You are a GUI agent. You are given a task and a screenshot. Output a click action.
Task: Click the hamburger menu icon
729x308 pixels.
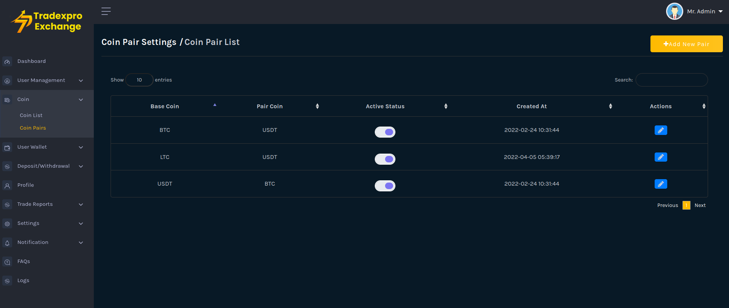pyautogui.click(x=106, y=11)
